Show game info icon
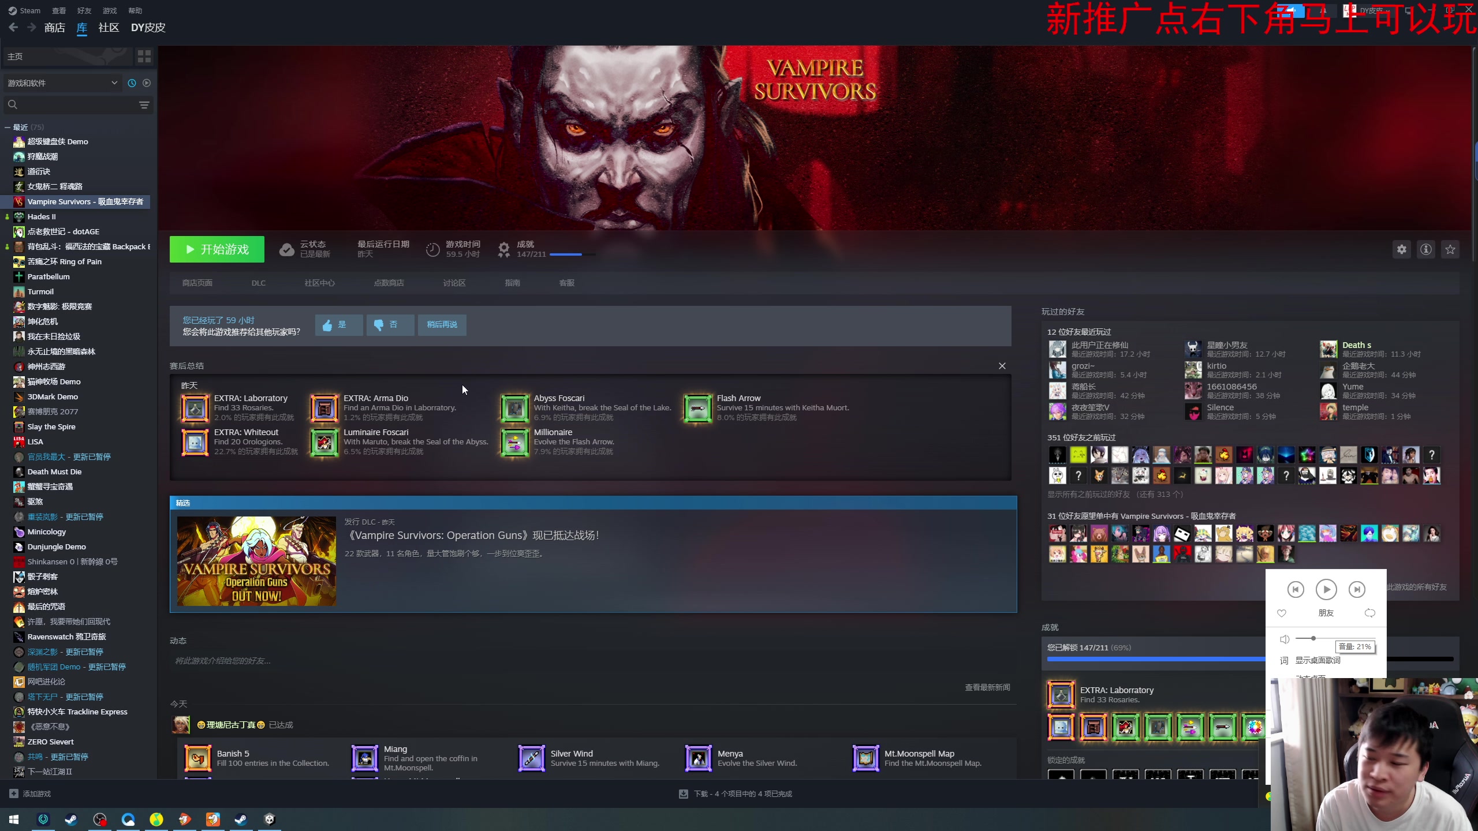 click(1426, 249)
